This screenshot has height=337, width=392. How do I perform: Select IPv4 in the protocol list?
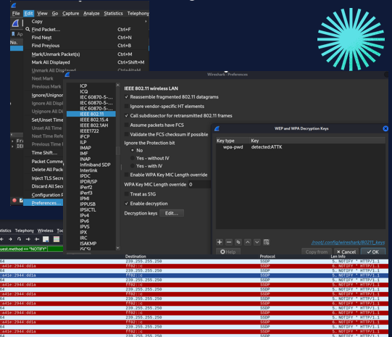[85, 215]
